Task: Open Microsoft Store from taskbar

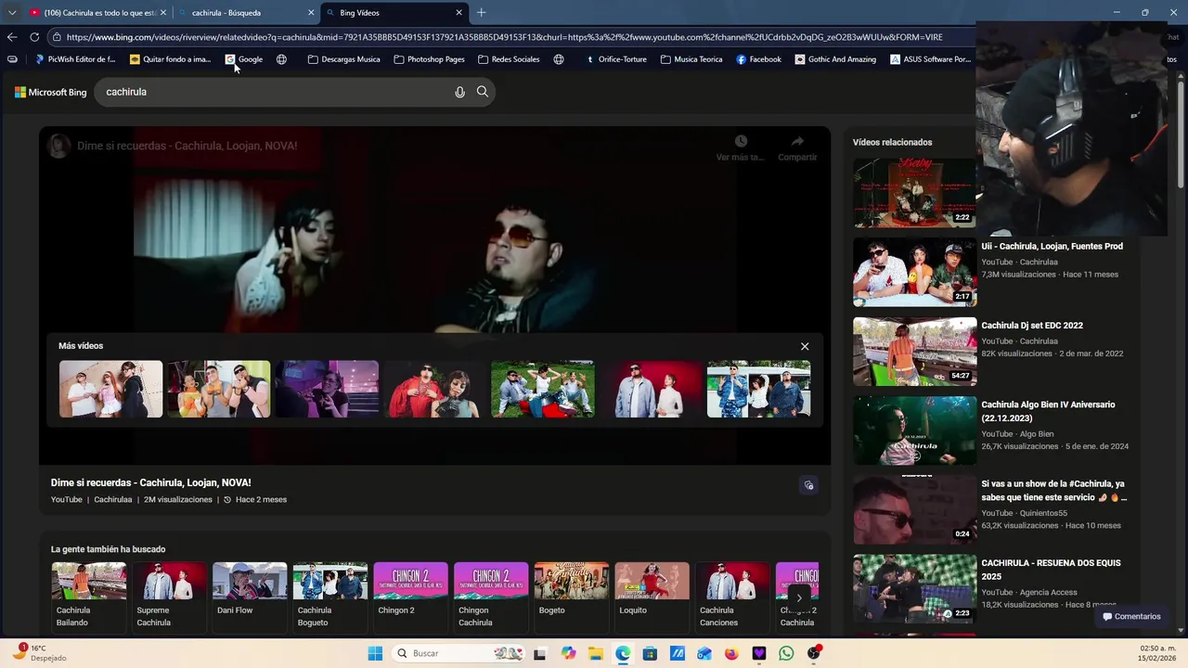Action: [x=650, y=653]
